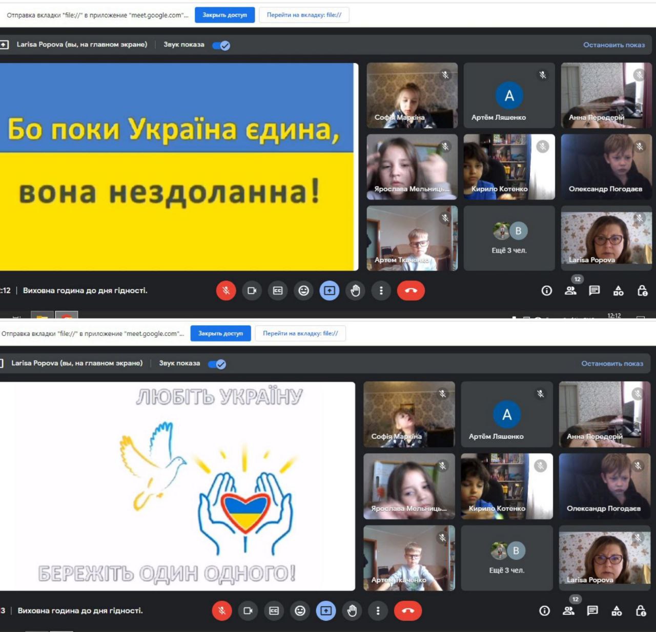
Task: Expand 'Ещё 3 чел.' tile in upper window
Action: (509, 238)
